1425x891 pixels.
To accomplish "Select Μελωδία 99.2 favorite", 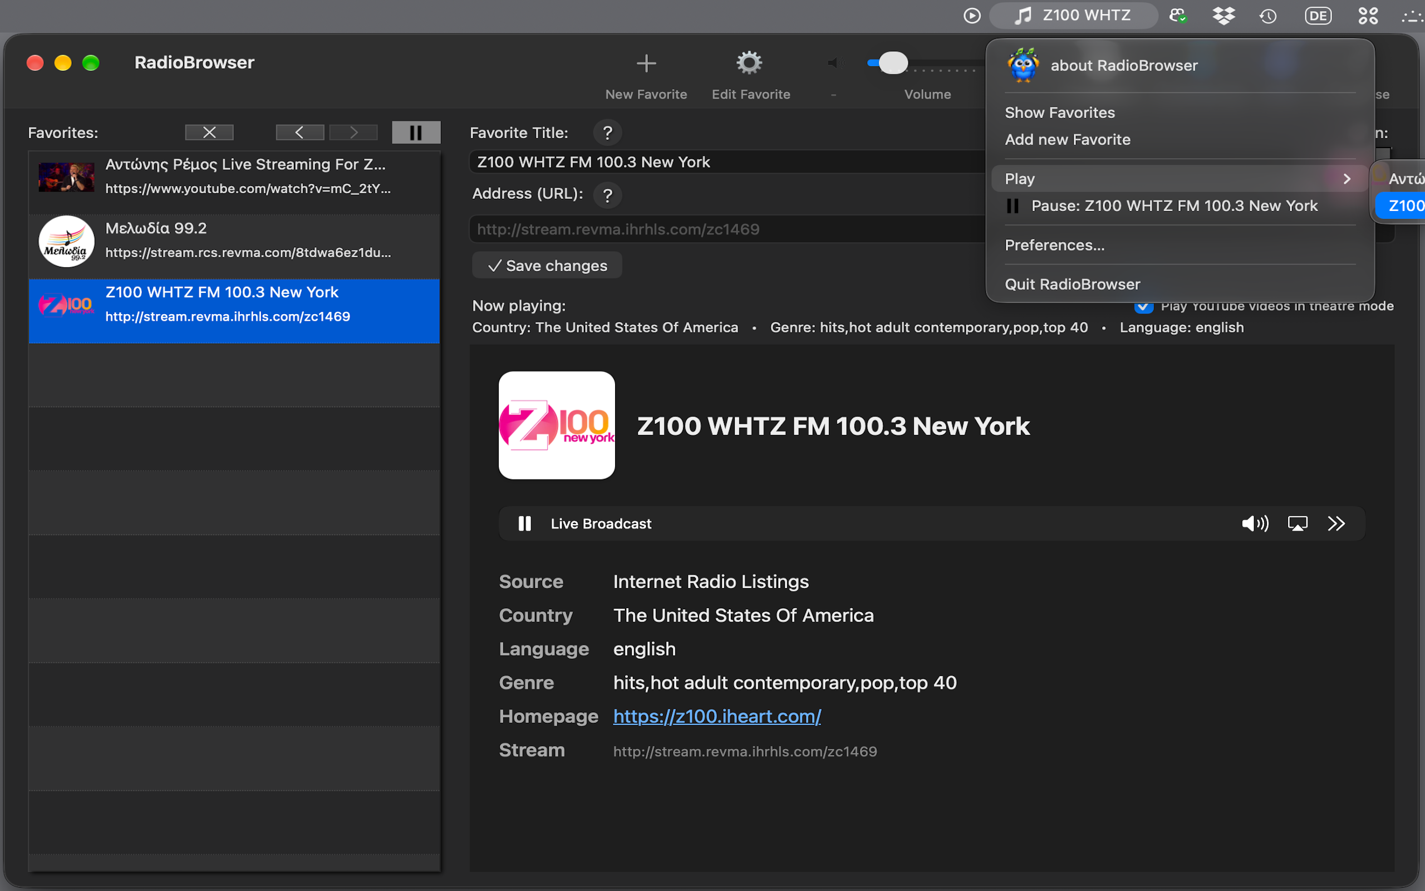I will 234,247.
